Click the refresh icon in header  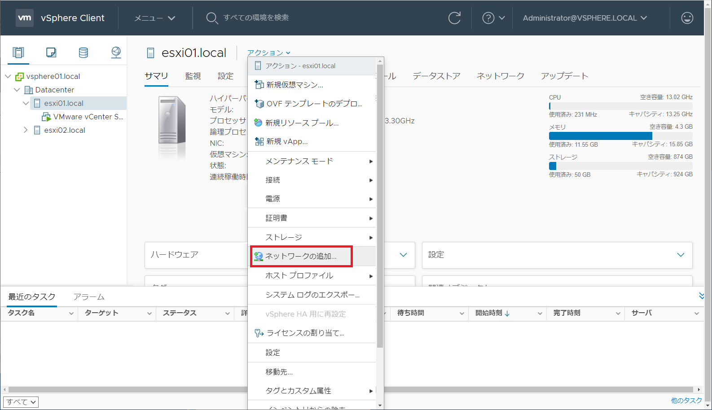(455, 18)
